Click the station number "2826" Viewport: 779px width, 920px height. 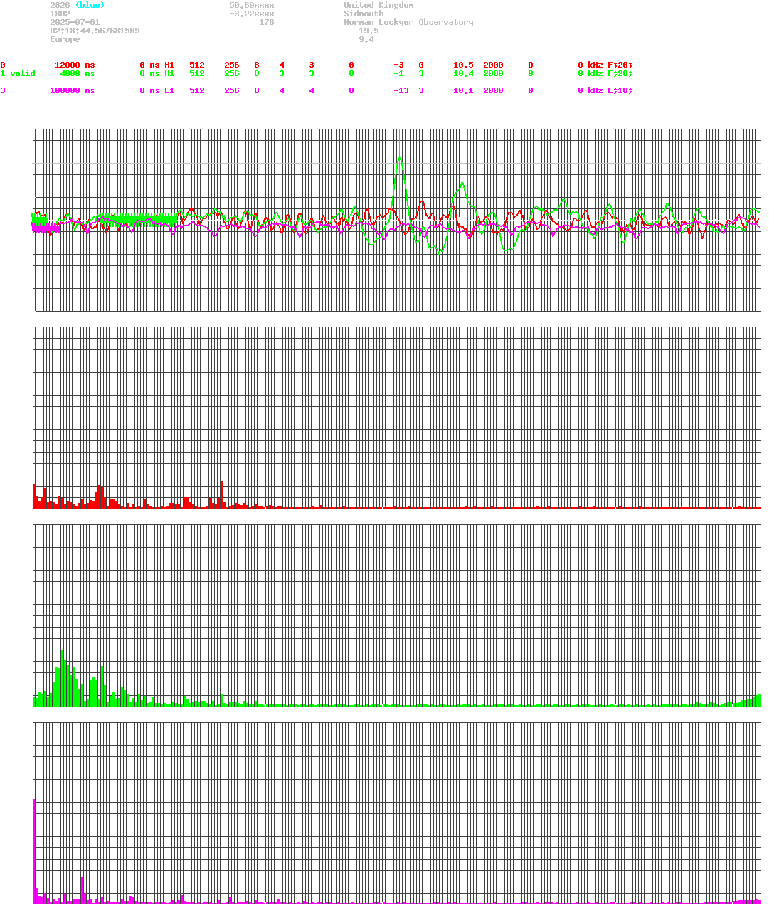60,5
